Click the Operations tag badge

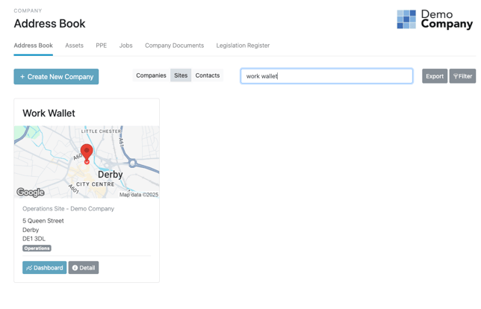[x=37, y=249]
